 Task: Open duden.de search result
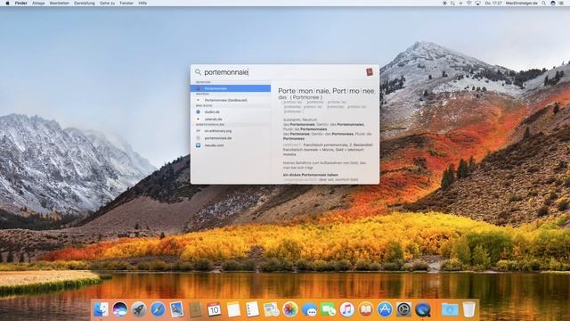231,111
